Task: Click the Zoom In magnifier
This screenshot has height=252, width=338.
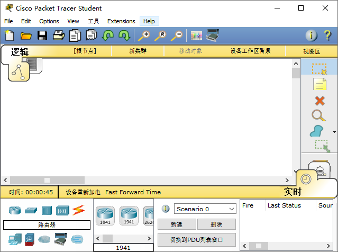Action: [x=144, y=36]
